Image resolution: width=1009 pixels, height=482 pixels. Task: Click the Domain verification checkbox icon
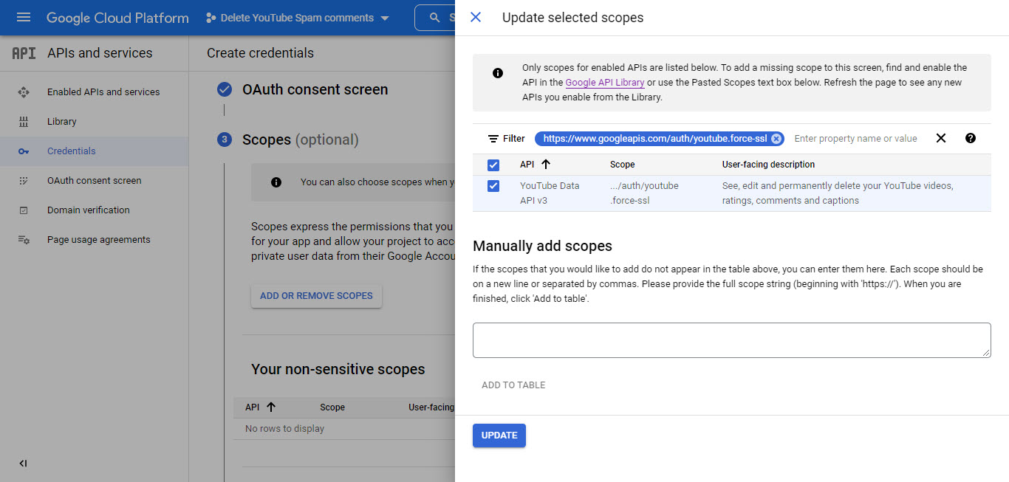[24, 210]
